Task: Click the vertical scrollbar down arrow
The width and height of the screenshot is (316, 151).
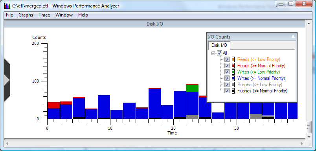Action: (309, 137)
